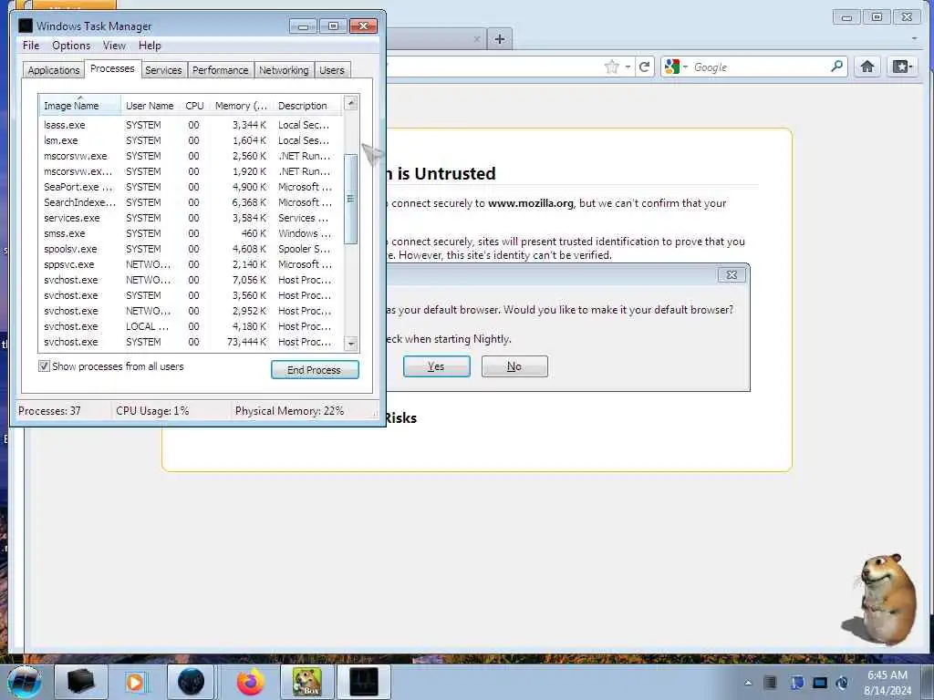Open the View menu in Task Manager
The width and height of the screenshot is (934, 700).
coord(114,46)
